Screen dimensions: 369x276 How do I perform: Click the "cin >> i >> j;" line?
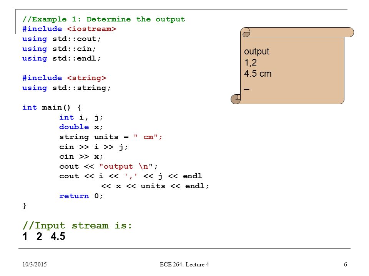tap(94, 147)
